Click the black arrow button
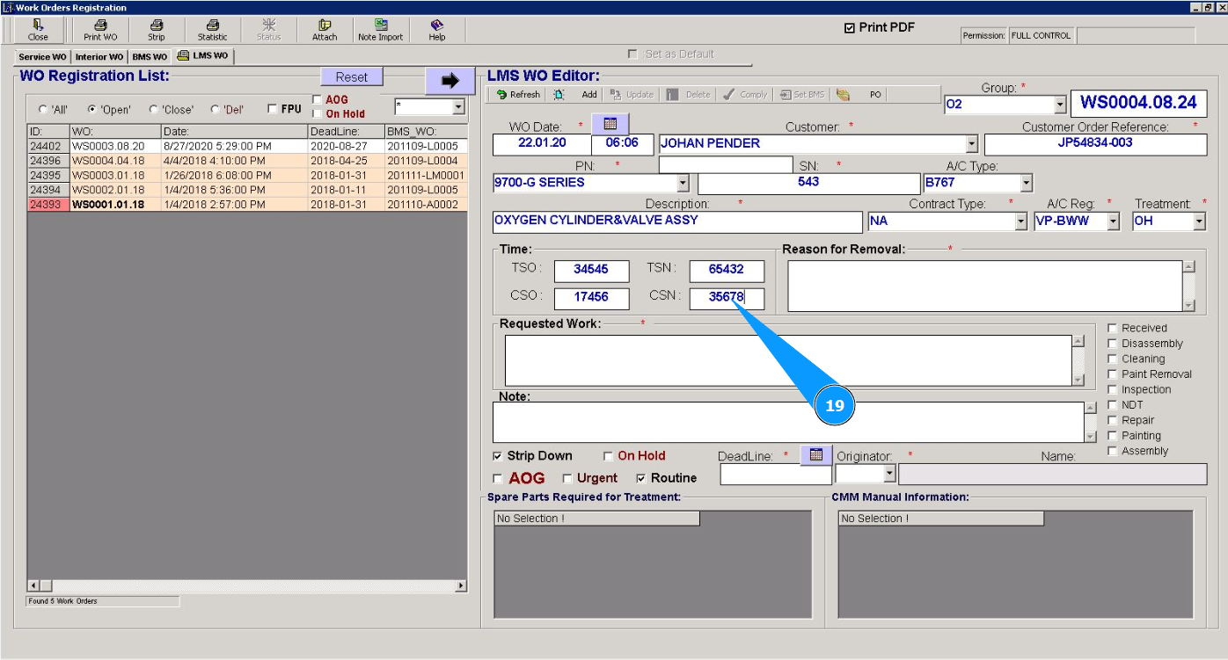Viewport: 1228px width, 660px height. (450, 81)
